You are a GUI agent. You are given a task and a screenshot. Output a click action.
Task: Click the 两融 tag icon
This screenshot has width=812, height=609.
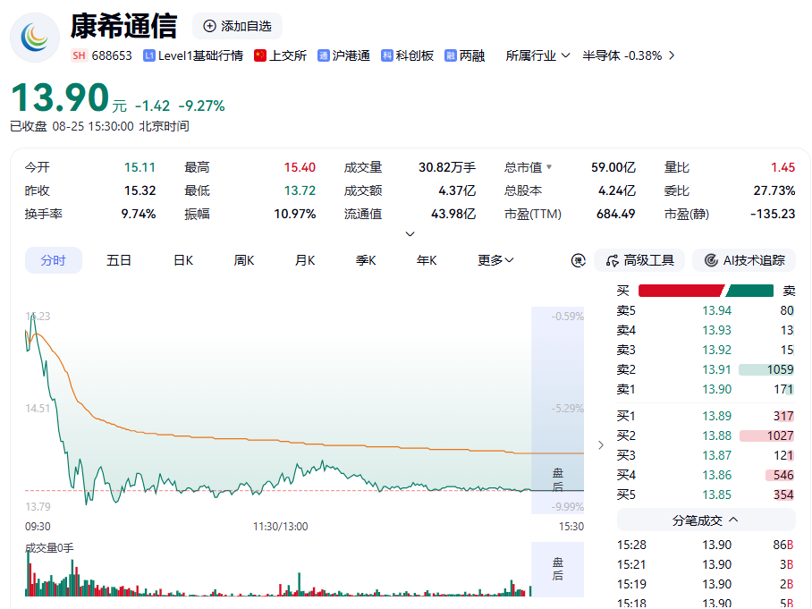[x=451, y=55]
